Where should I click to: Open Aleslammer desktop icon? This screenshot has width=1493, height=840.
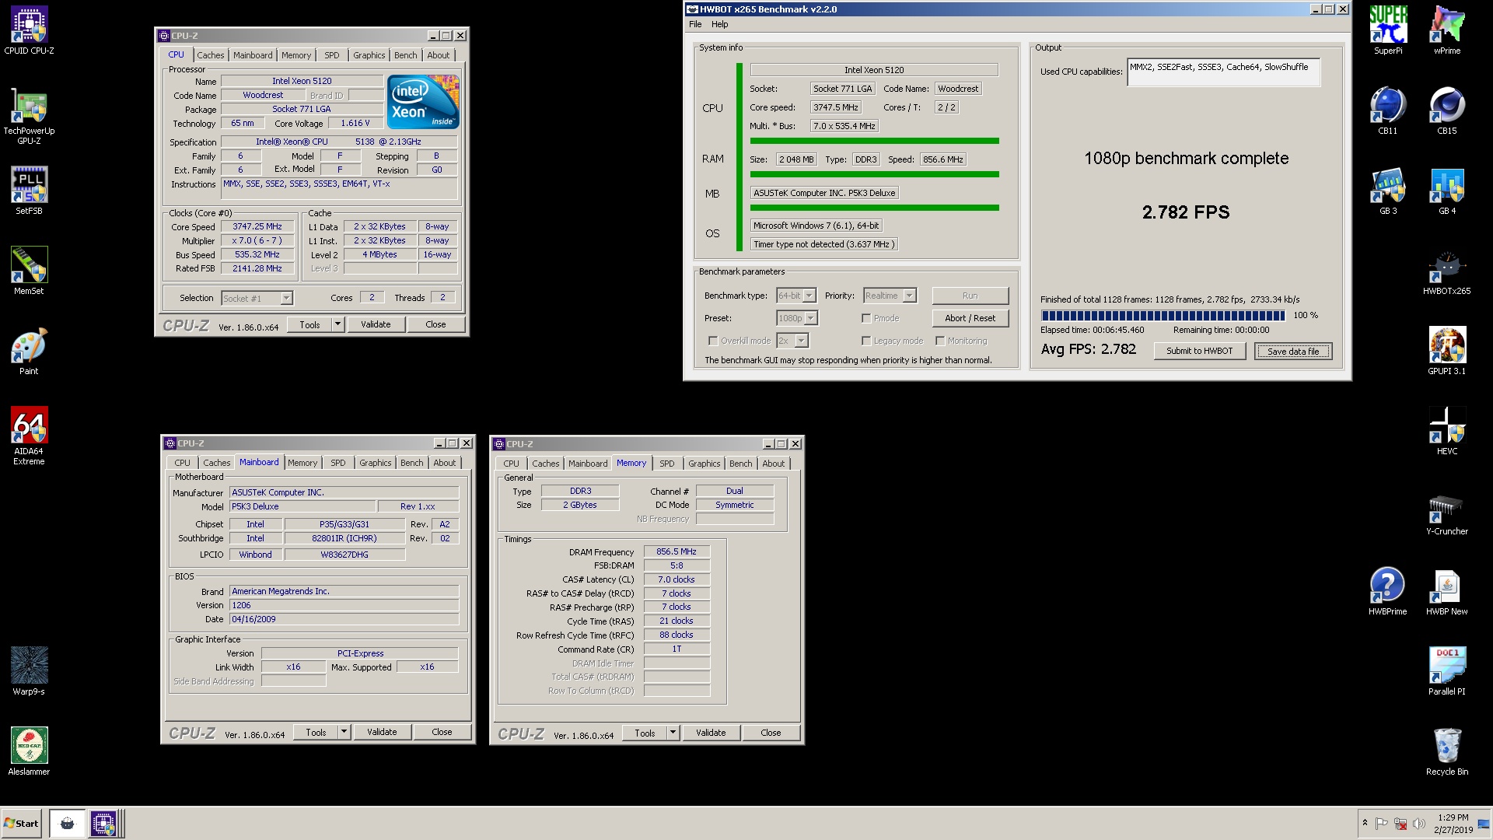click(x=29, y=751)
